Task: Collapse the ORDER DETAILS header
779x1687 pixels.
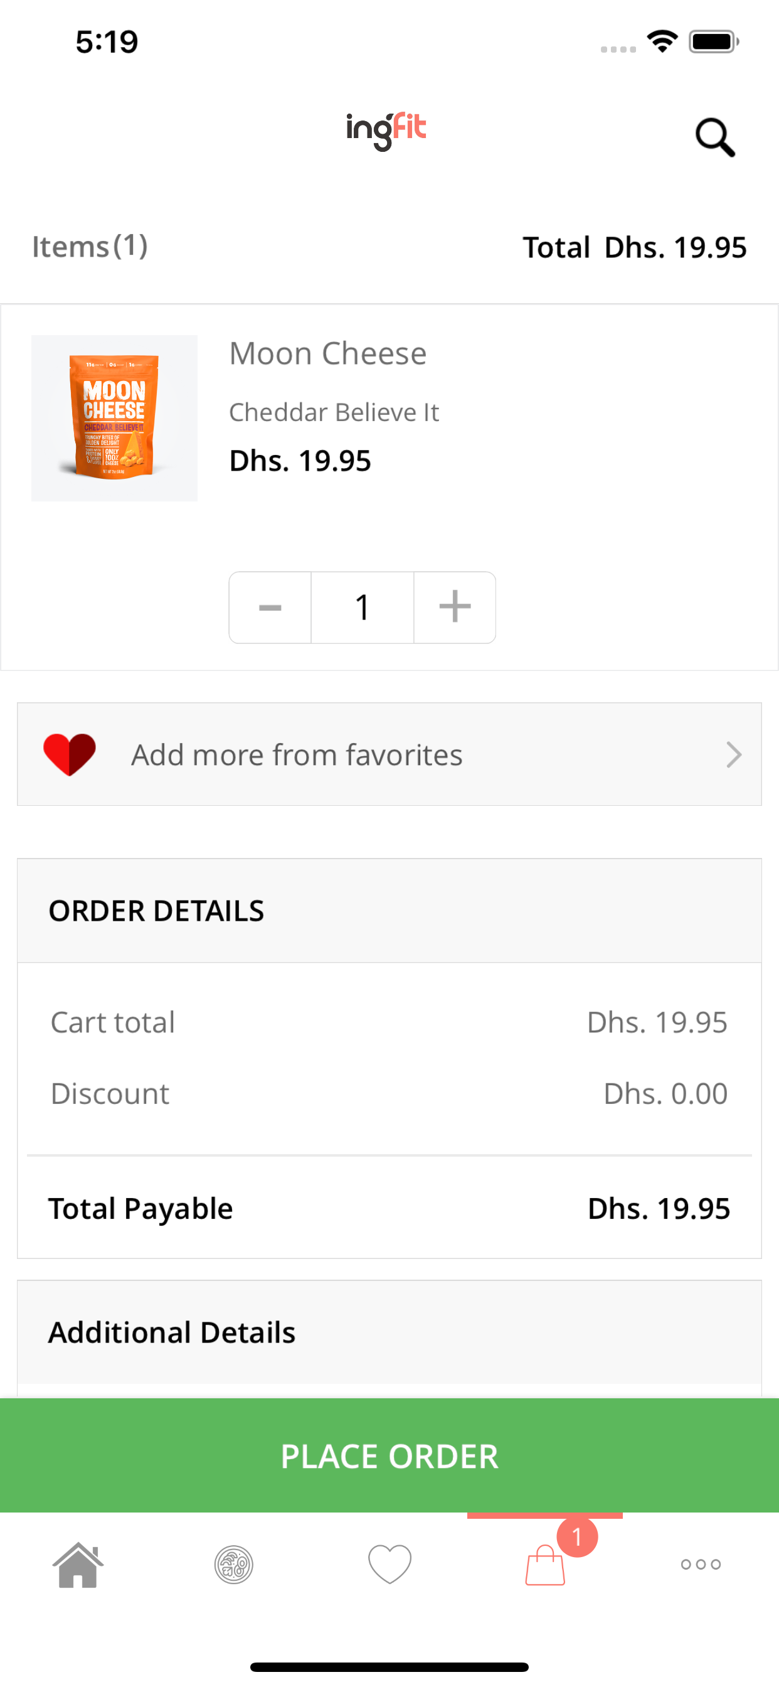Action: [x=389, y=910]
